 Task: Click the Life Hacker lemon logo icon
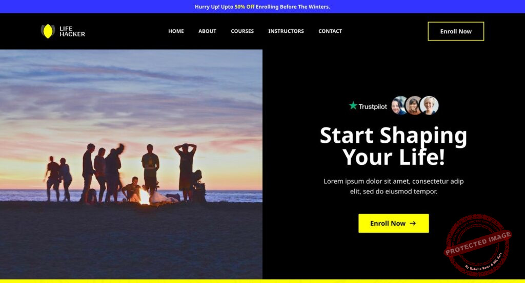click(x=48, y=31)
